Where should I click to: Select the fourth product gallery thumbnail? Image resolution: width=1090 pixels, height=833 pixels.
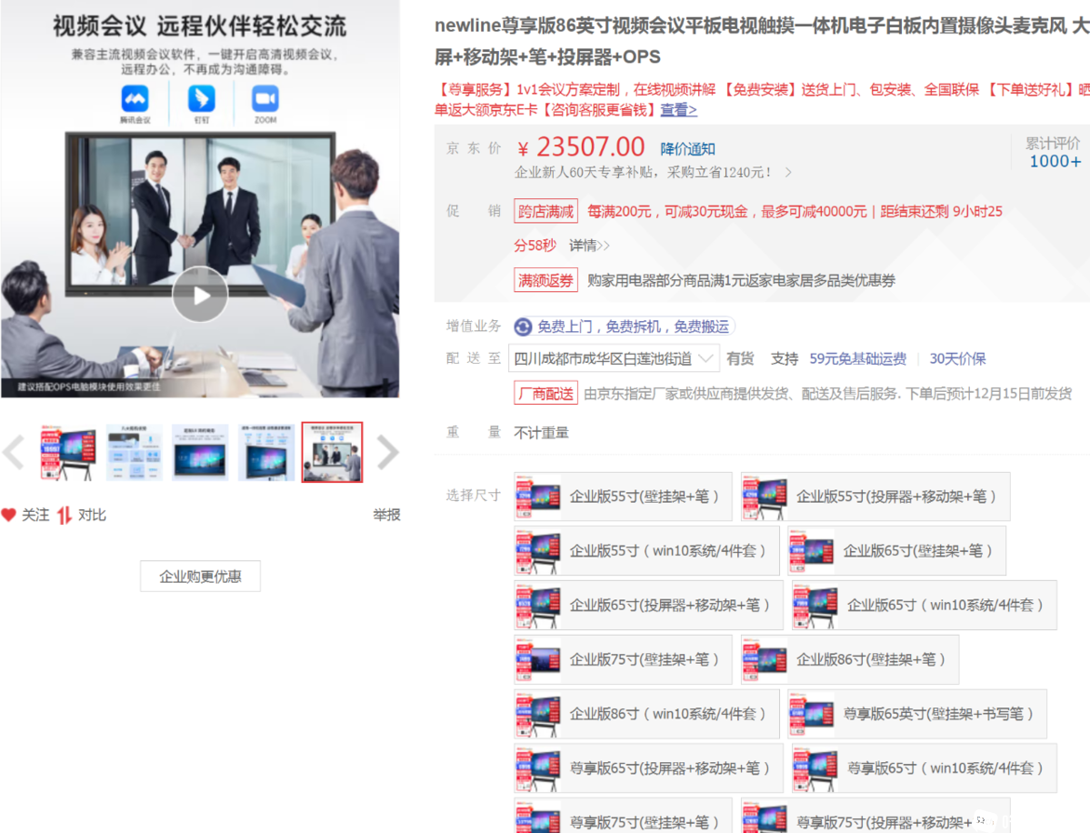click(266, 452)
